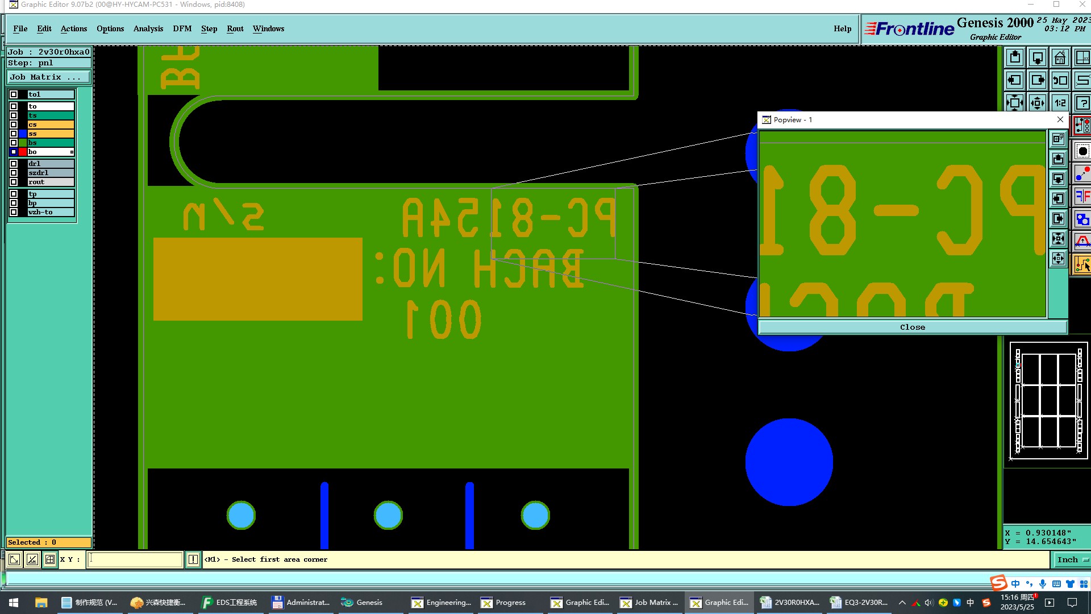Click the X Y coordinate input field
1091x614 pixels.
(x=136, y=560)
